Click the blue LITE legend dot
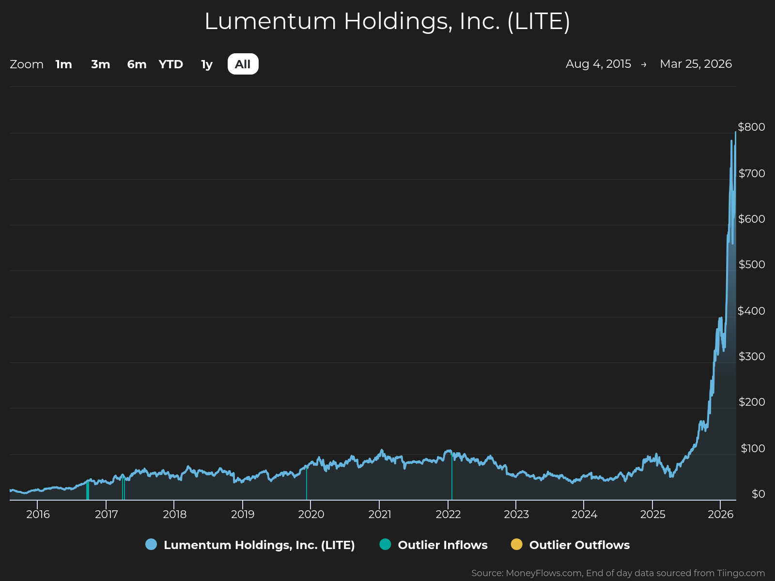The height and width of the screenshot is (581, 775). (151, 544)
